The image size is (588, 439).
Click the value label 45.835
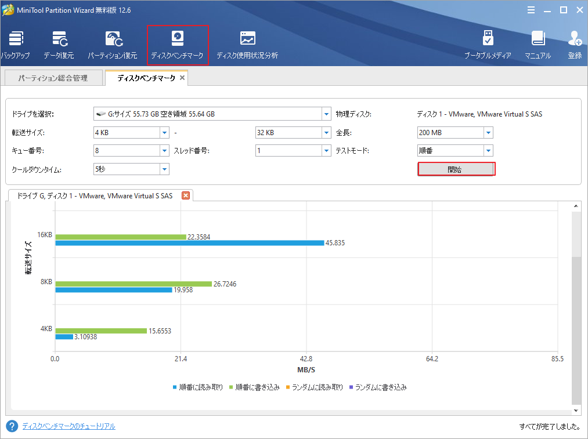pyautogui.click(x=335, y=243)
